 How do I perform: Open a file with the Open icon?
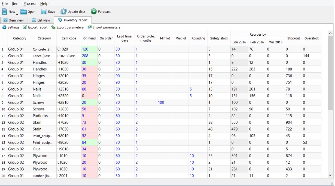[24, 12]
